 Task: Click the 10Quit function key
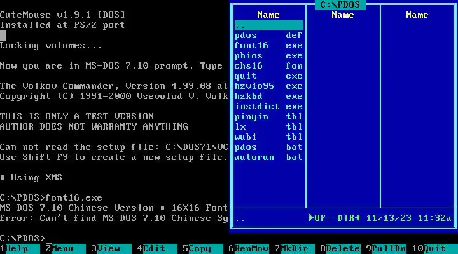click(x=434, y=249)
